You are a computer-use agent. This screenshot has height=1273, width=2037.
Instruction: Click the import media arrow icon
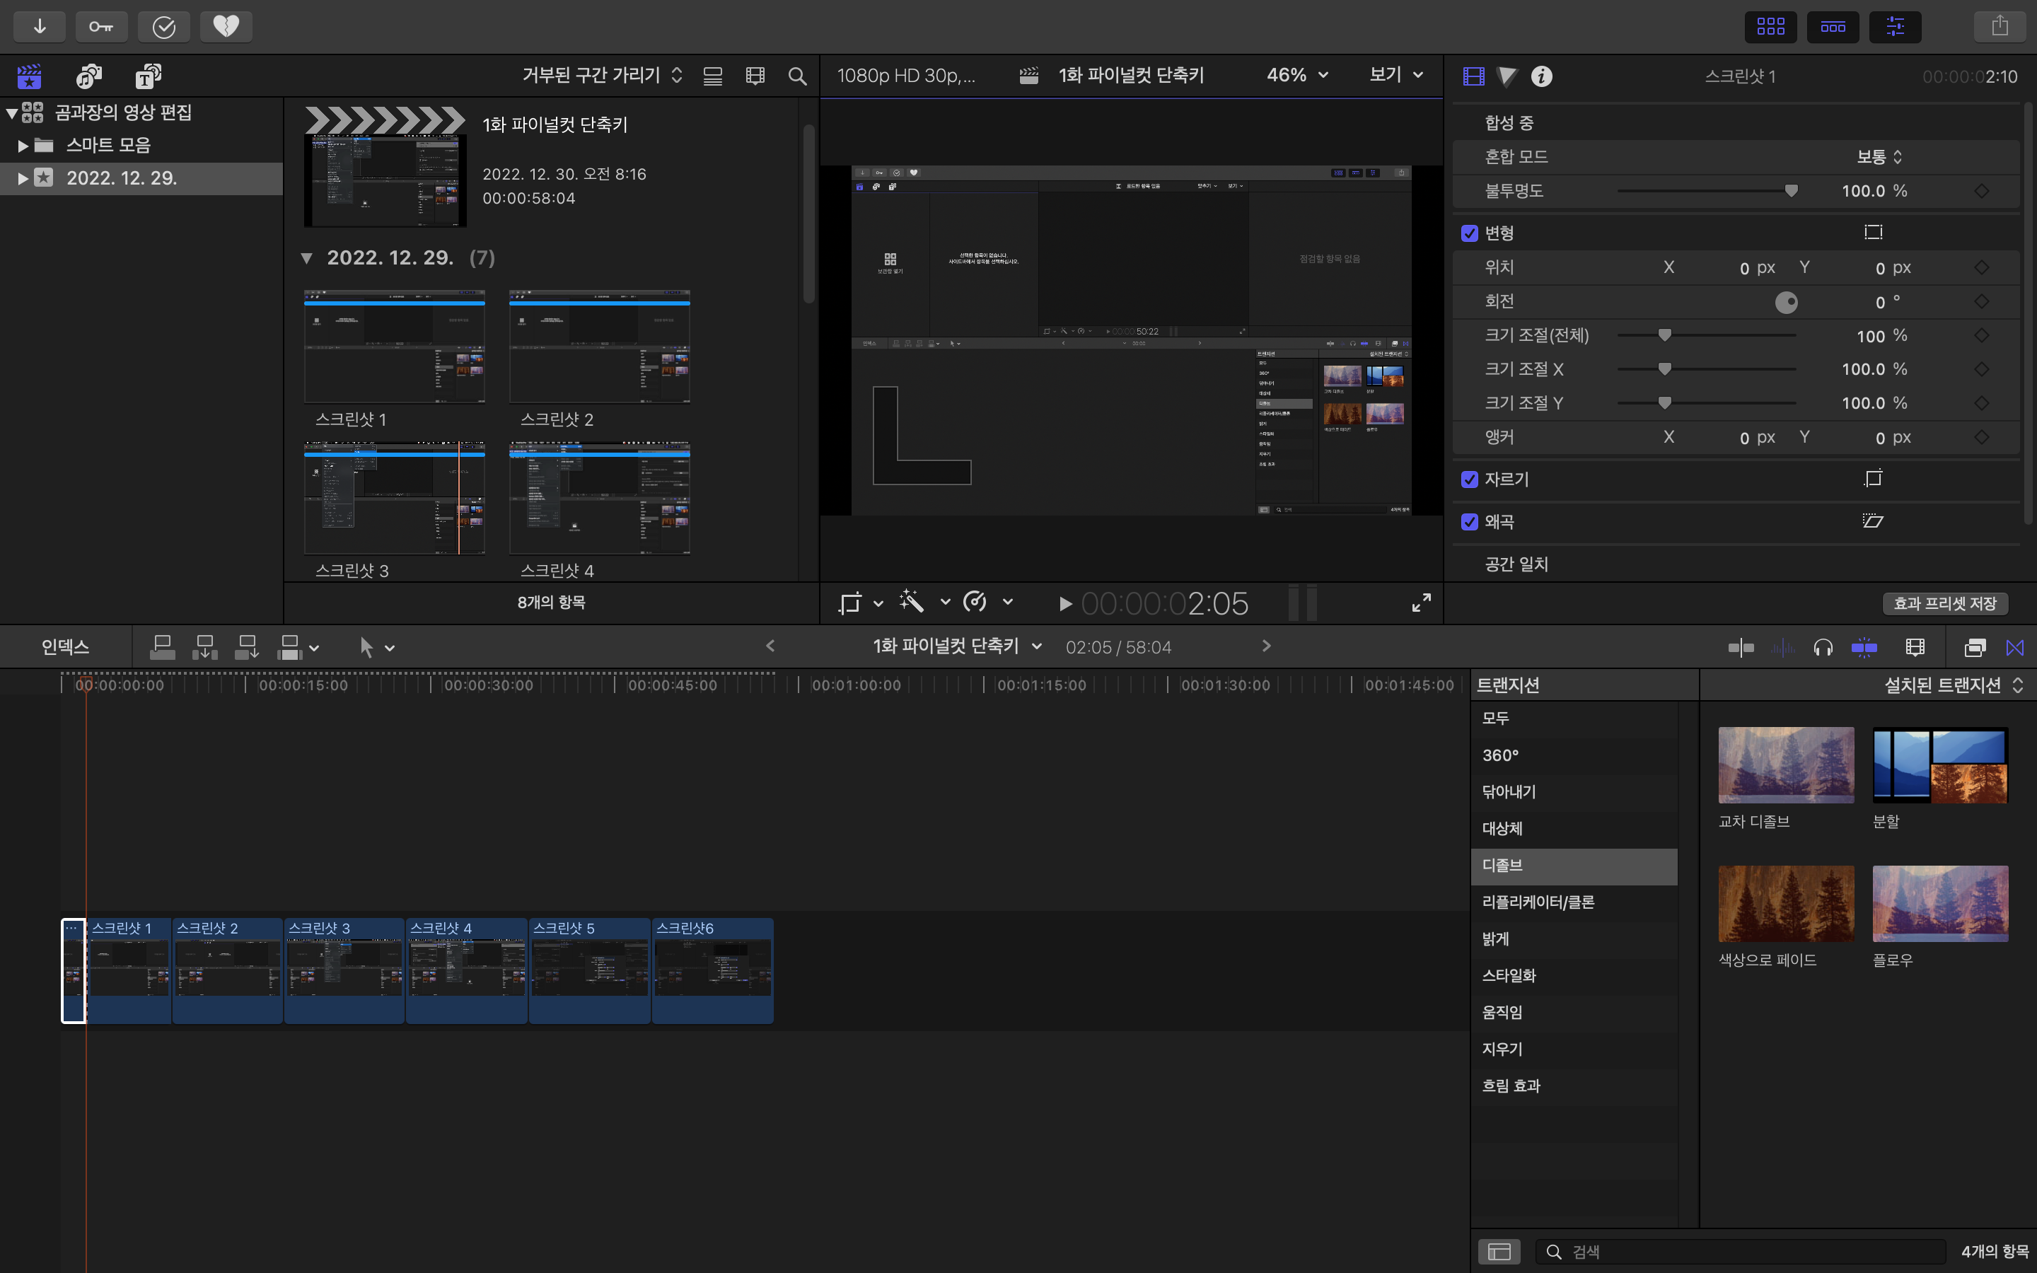40,26
